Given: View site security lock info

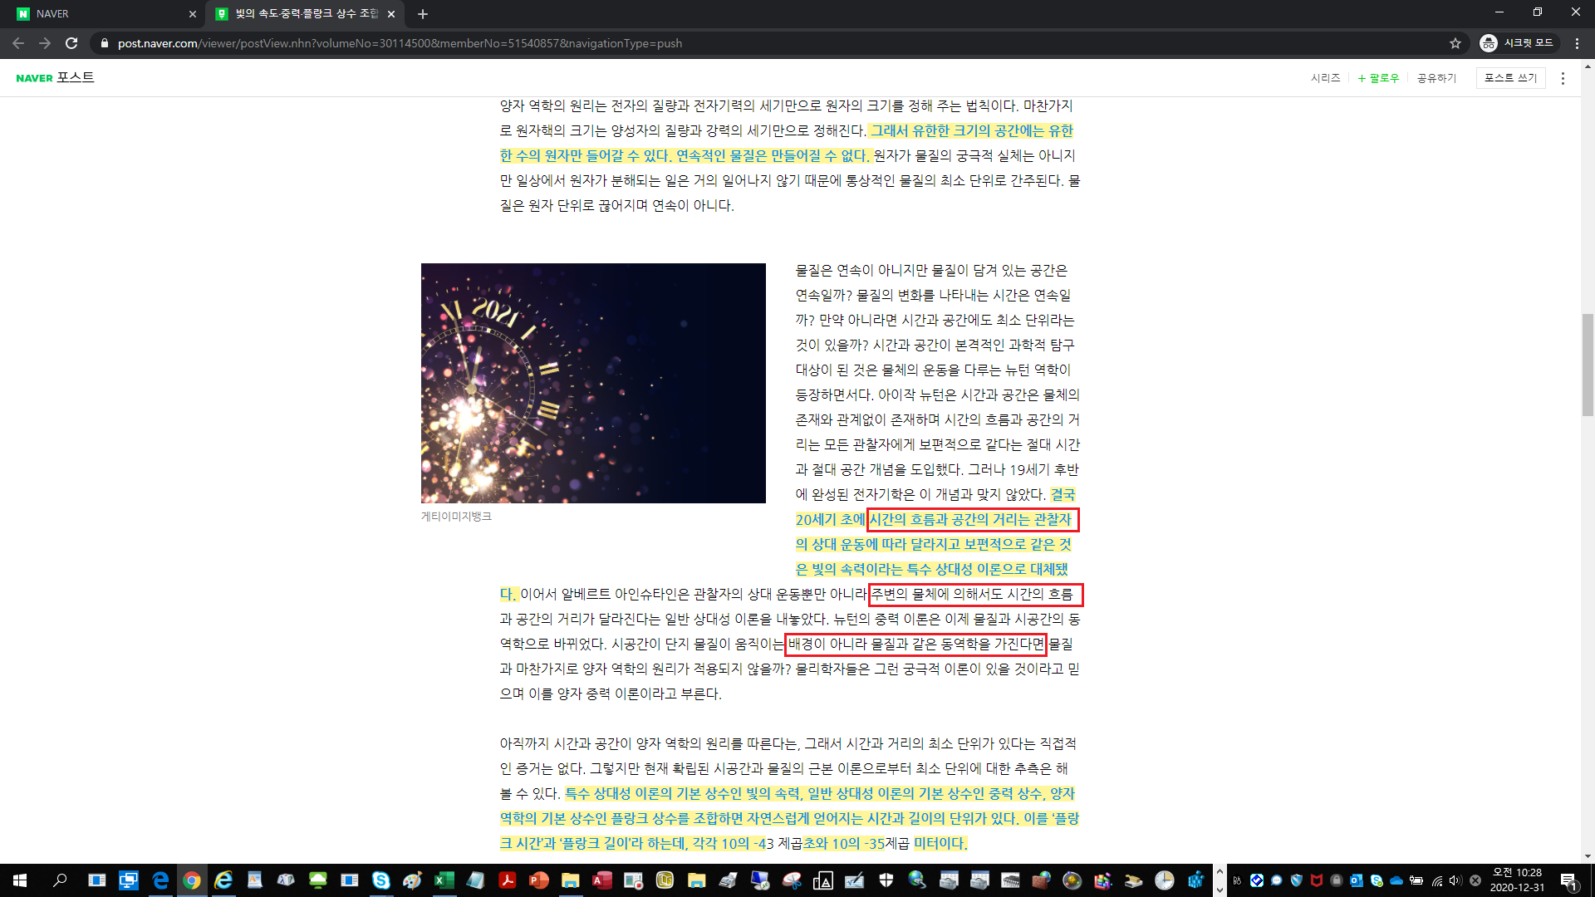Looking at the screenshot, I should point(104,43).
